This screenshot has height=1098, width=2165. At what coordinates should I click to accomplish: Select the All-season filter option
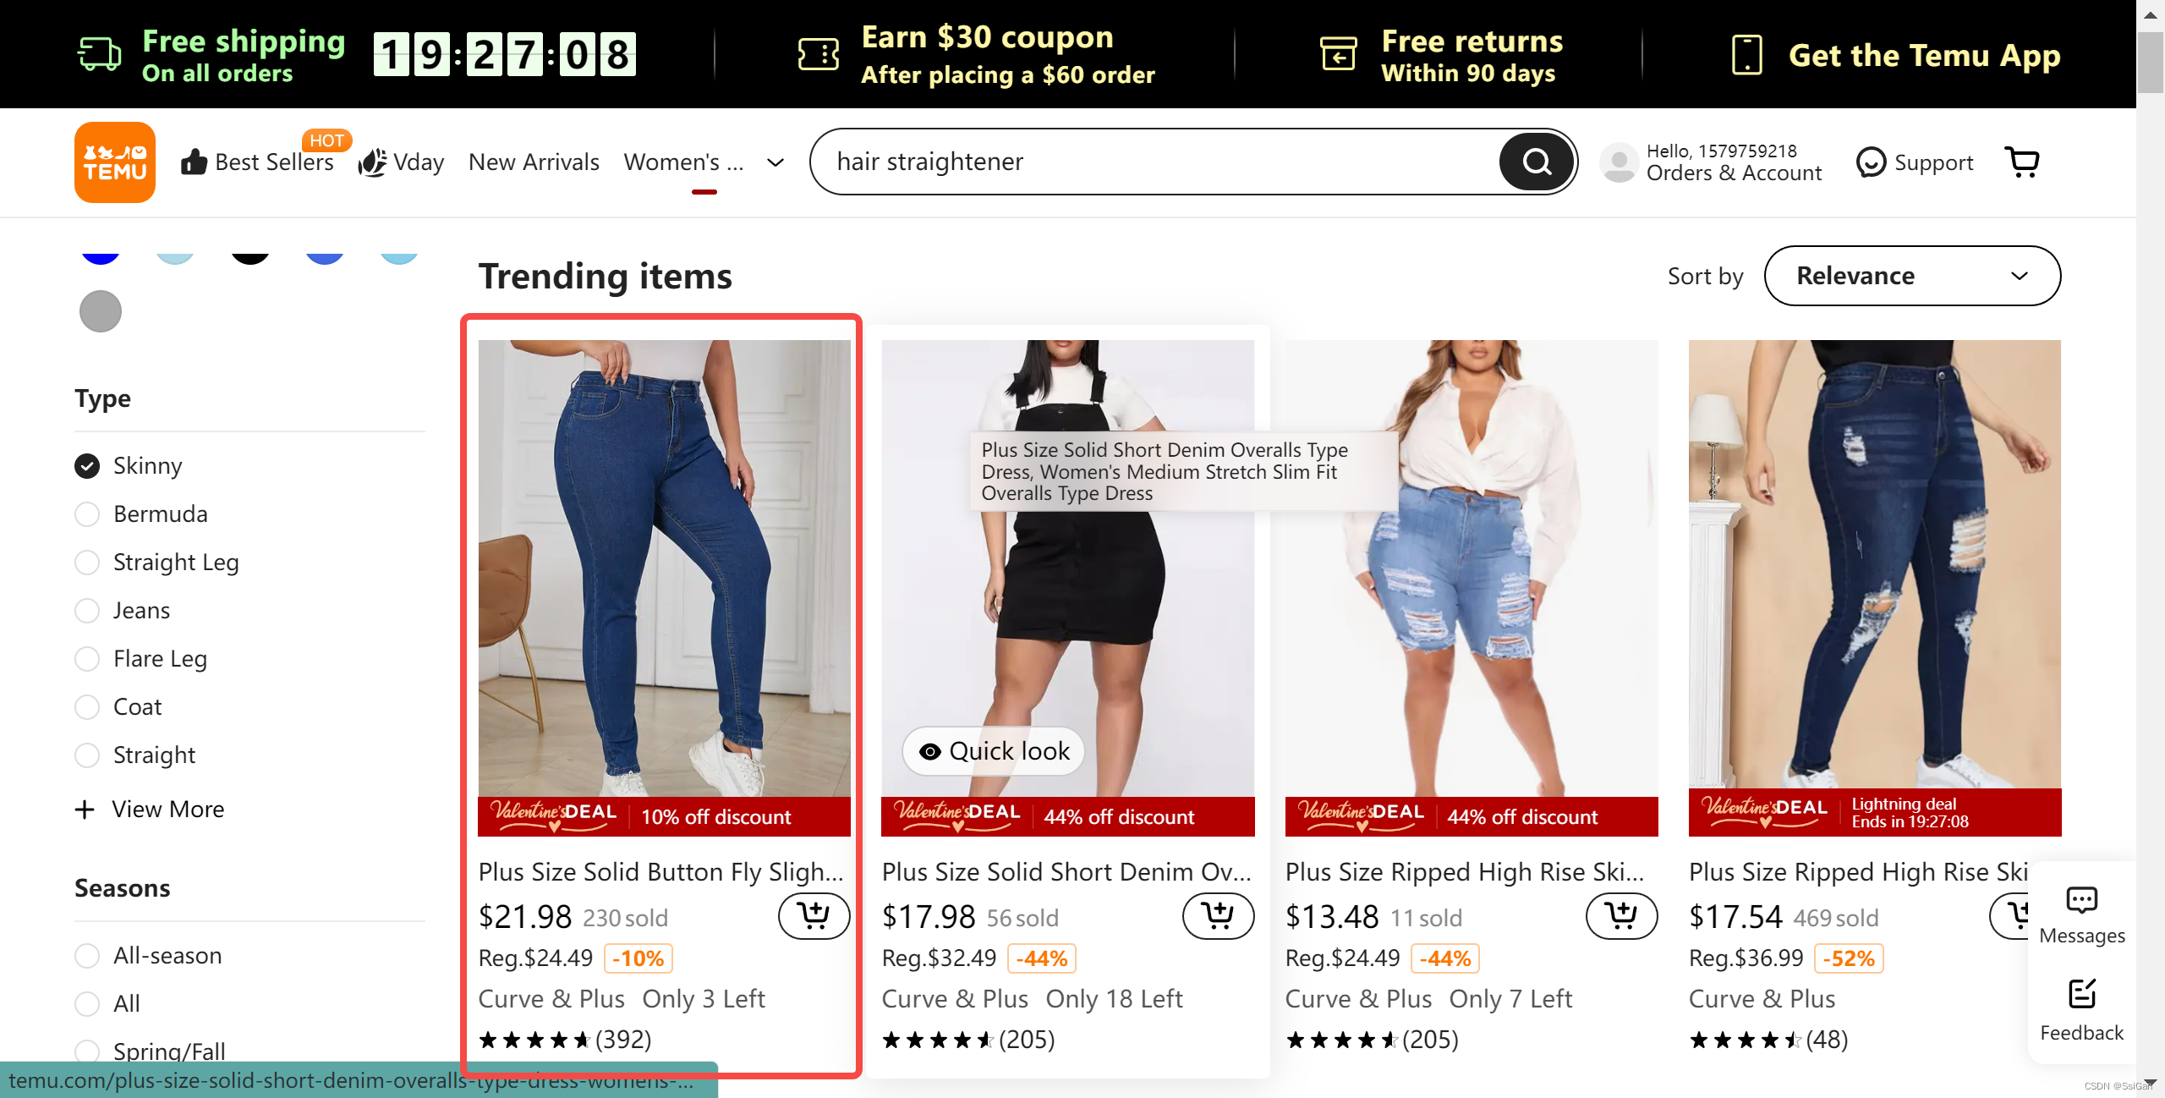point(87,956)
